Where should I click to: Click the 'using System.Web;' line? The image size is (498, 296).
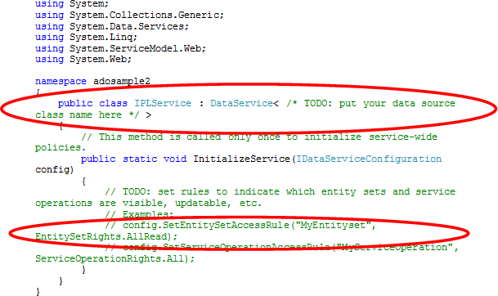pyautogui.click(x=83, y=60)
